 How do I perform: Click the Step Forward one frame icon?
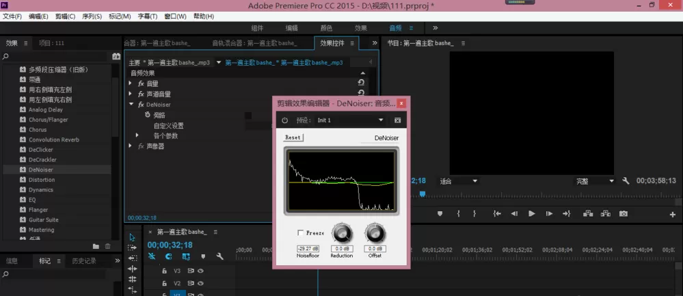(x=549, y=214)
